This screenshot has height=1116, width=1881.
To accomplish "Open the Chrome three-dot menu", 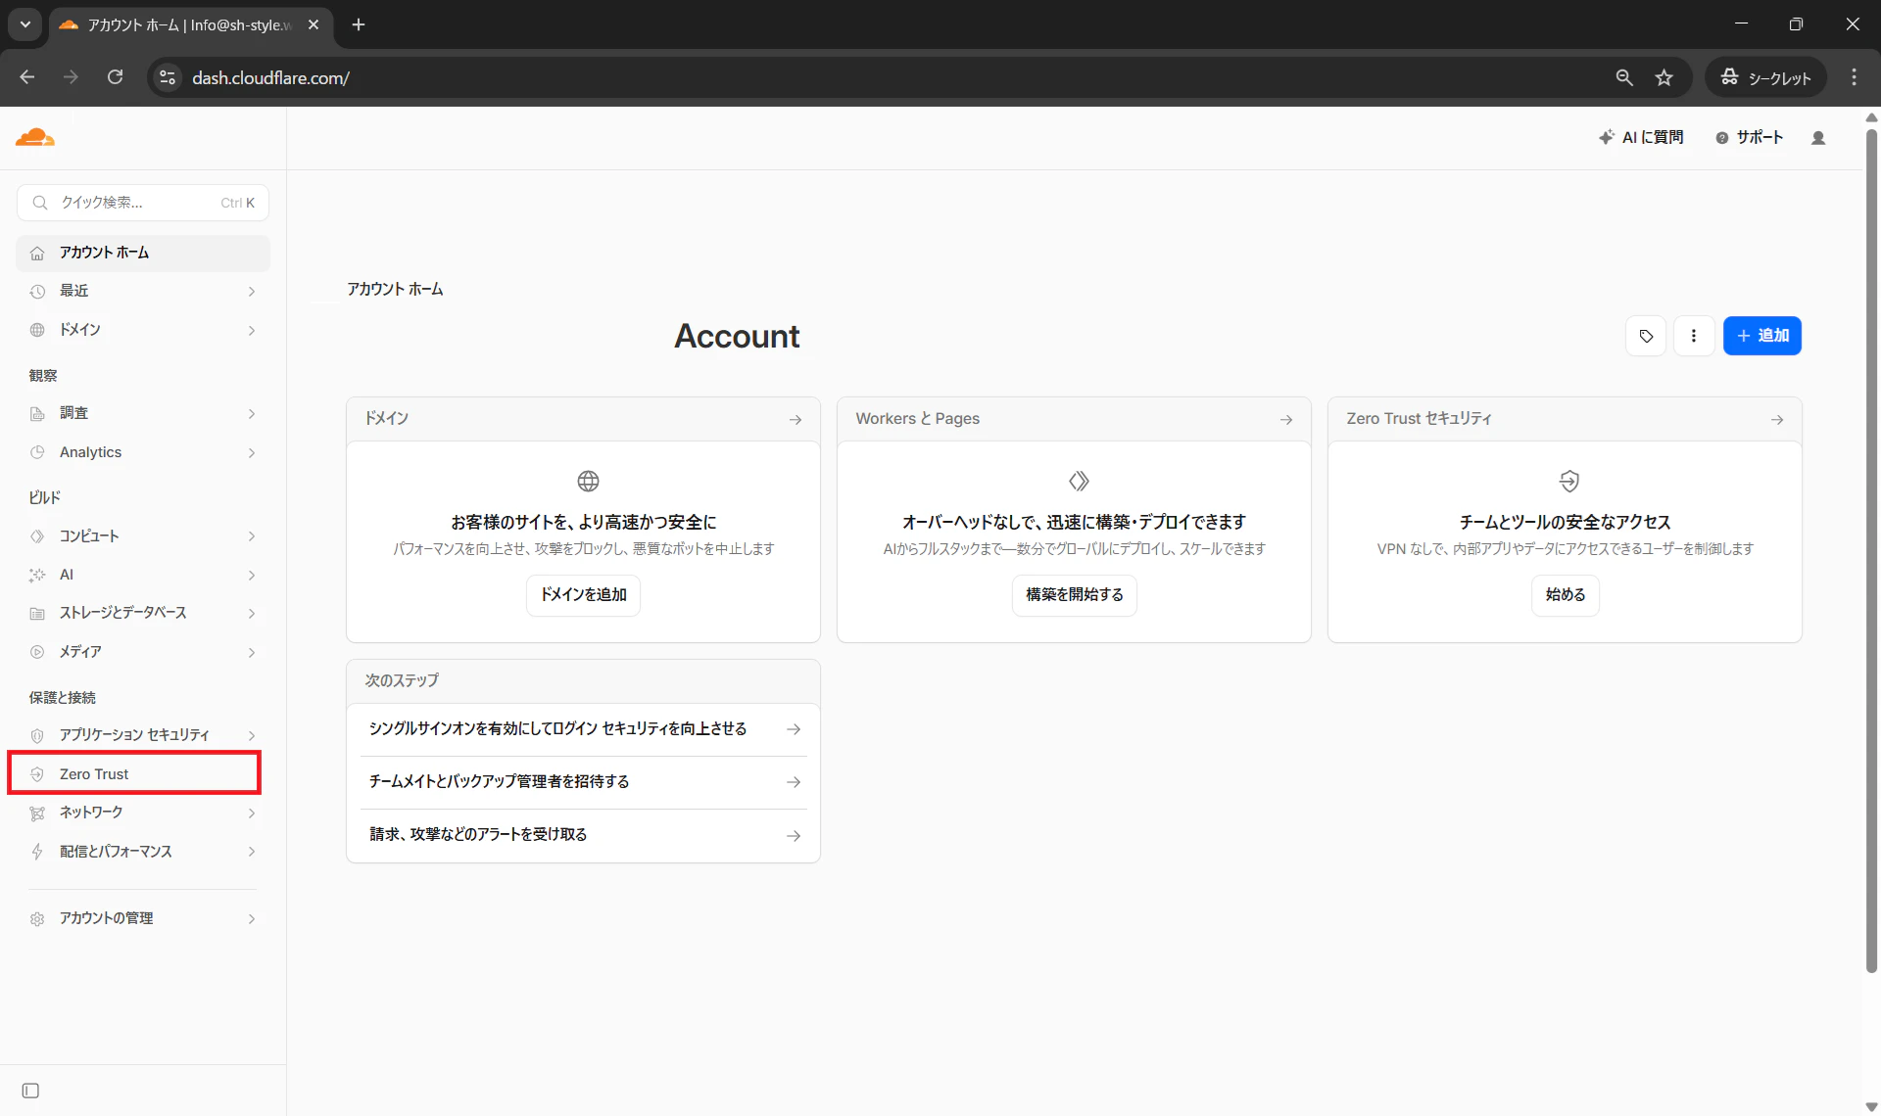I will [1854, 77].
